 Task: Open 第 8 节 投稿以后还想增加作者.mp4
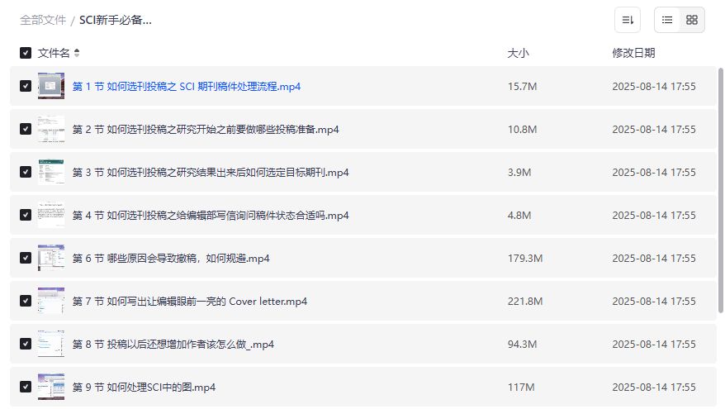tap(173, 345)
